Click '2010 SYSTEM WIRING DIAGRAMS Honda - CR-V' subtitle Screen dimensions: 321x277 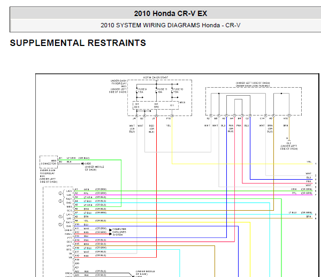(x=170, y=25)
